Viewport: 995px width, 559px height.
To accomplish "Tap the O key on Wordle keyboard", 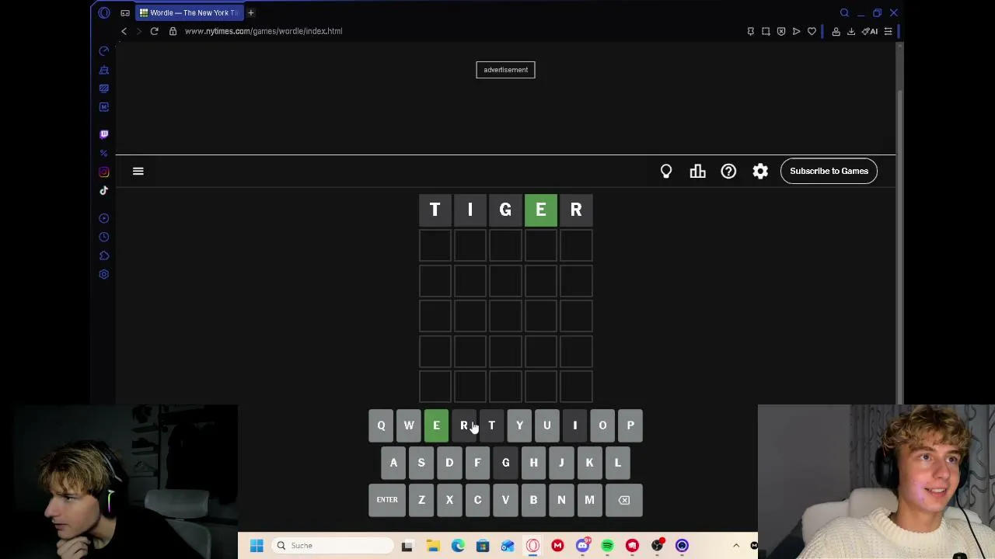I will click(602, 425).
